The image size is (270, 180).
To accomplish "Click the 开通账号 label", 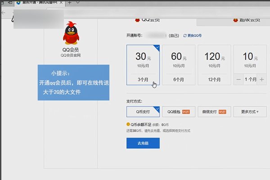I will click(134, 36).
